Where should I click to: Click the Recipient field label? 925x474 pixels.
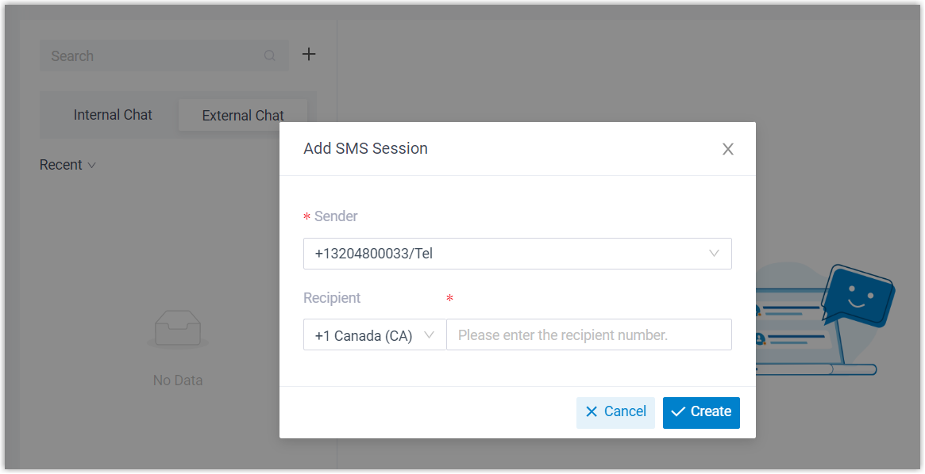[332, 298]
